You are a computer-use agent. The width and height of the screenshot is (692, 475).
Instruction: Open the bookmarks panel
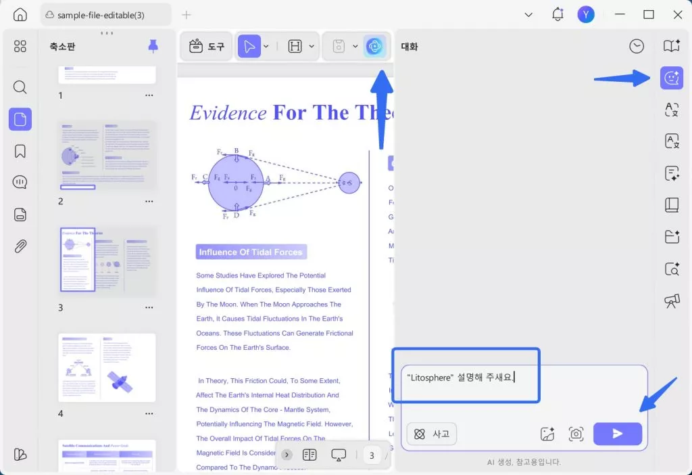tap(20, 151)
